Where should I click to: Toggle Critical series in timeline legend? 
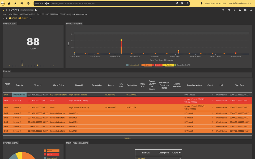click(x=158, y=65)
